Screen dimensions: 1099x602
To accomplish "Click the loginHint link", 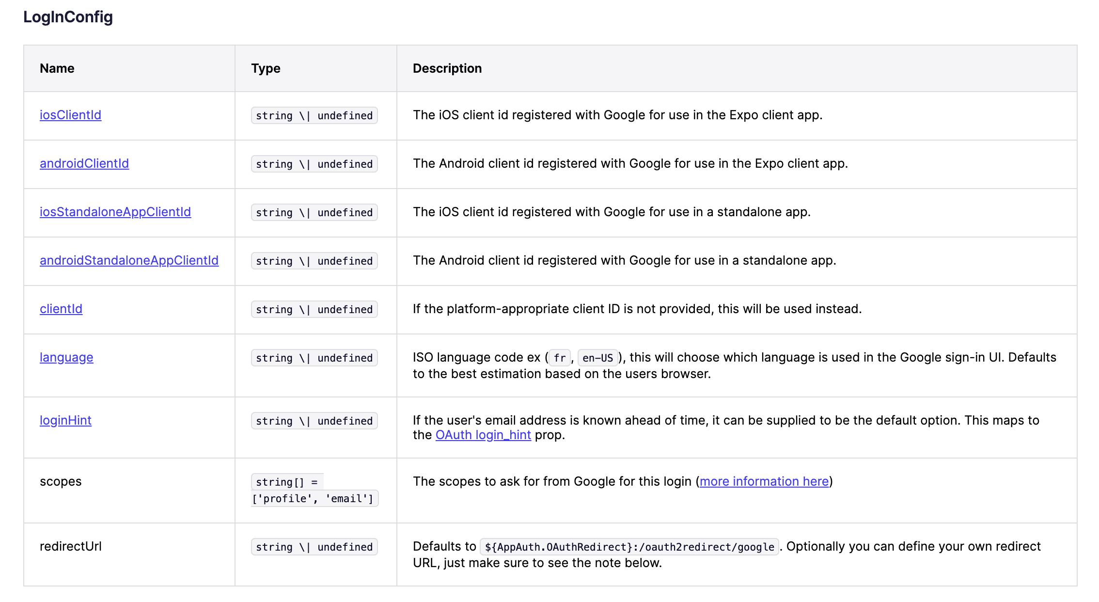I will tap(65, 420).
